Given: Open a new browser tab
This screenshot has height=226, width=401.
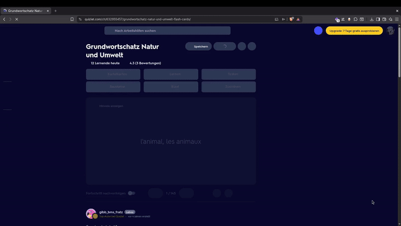Looking at the screenshot, I should click(56, 11).
